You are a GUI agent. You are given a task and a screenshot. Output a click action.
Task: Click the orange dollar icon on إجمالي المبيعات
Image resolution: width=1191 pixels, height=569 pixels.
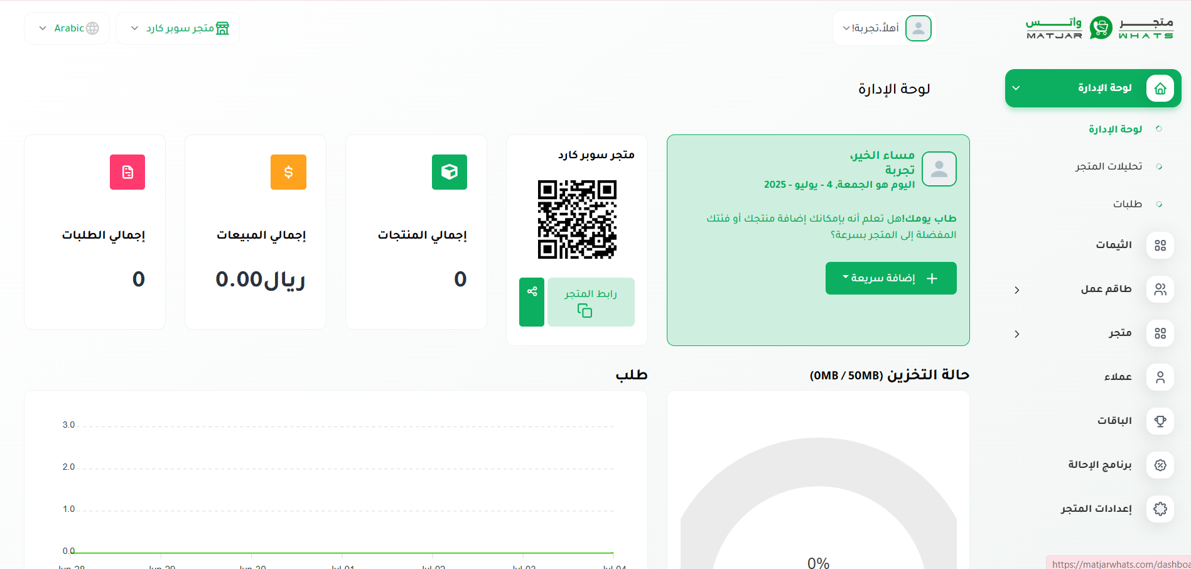(x=288, y=172)
